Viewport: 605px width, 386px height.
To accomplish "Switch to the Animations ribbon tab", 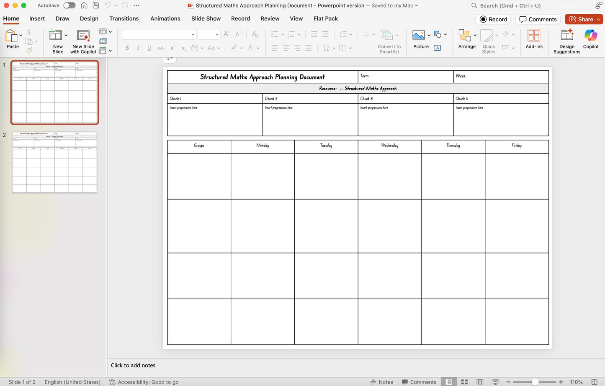I will (165, 18).
